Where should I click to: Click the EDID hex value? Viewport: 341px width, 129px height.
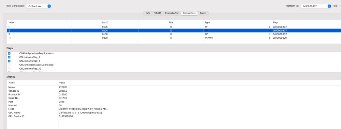pos(84,109)
